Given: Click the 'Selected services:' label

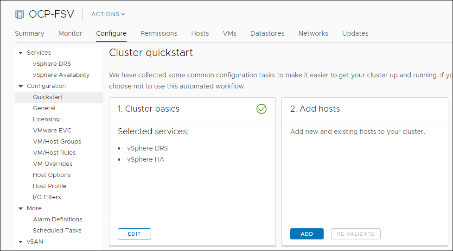Looking at the screenshot, I should [x=153, y=132].
